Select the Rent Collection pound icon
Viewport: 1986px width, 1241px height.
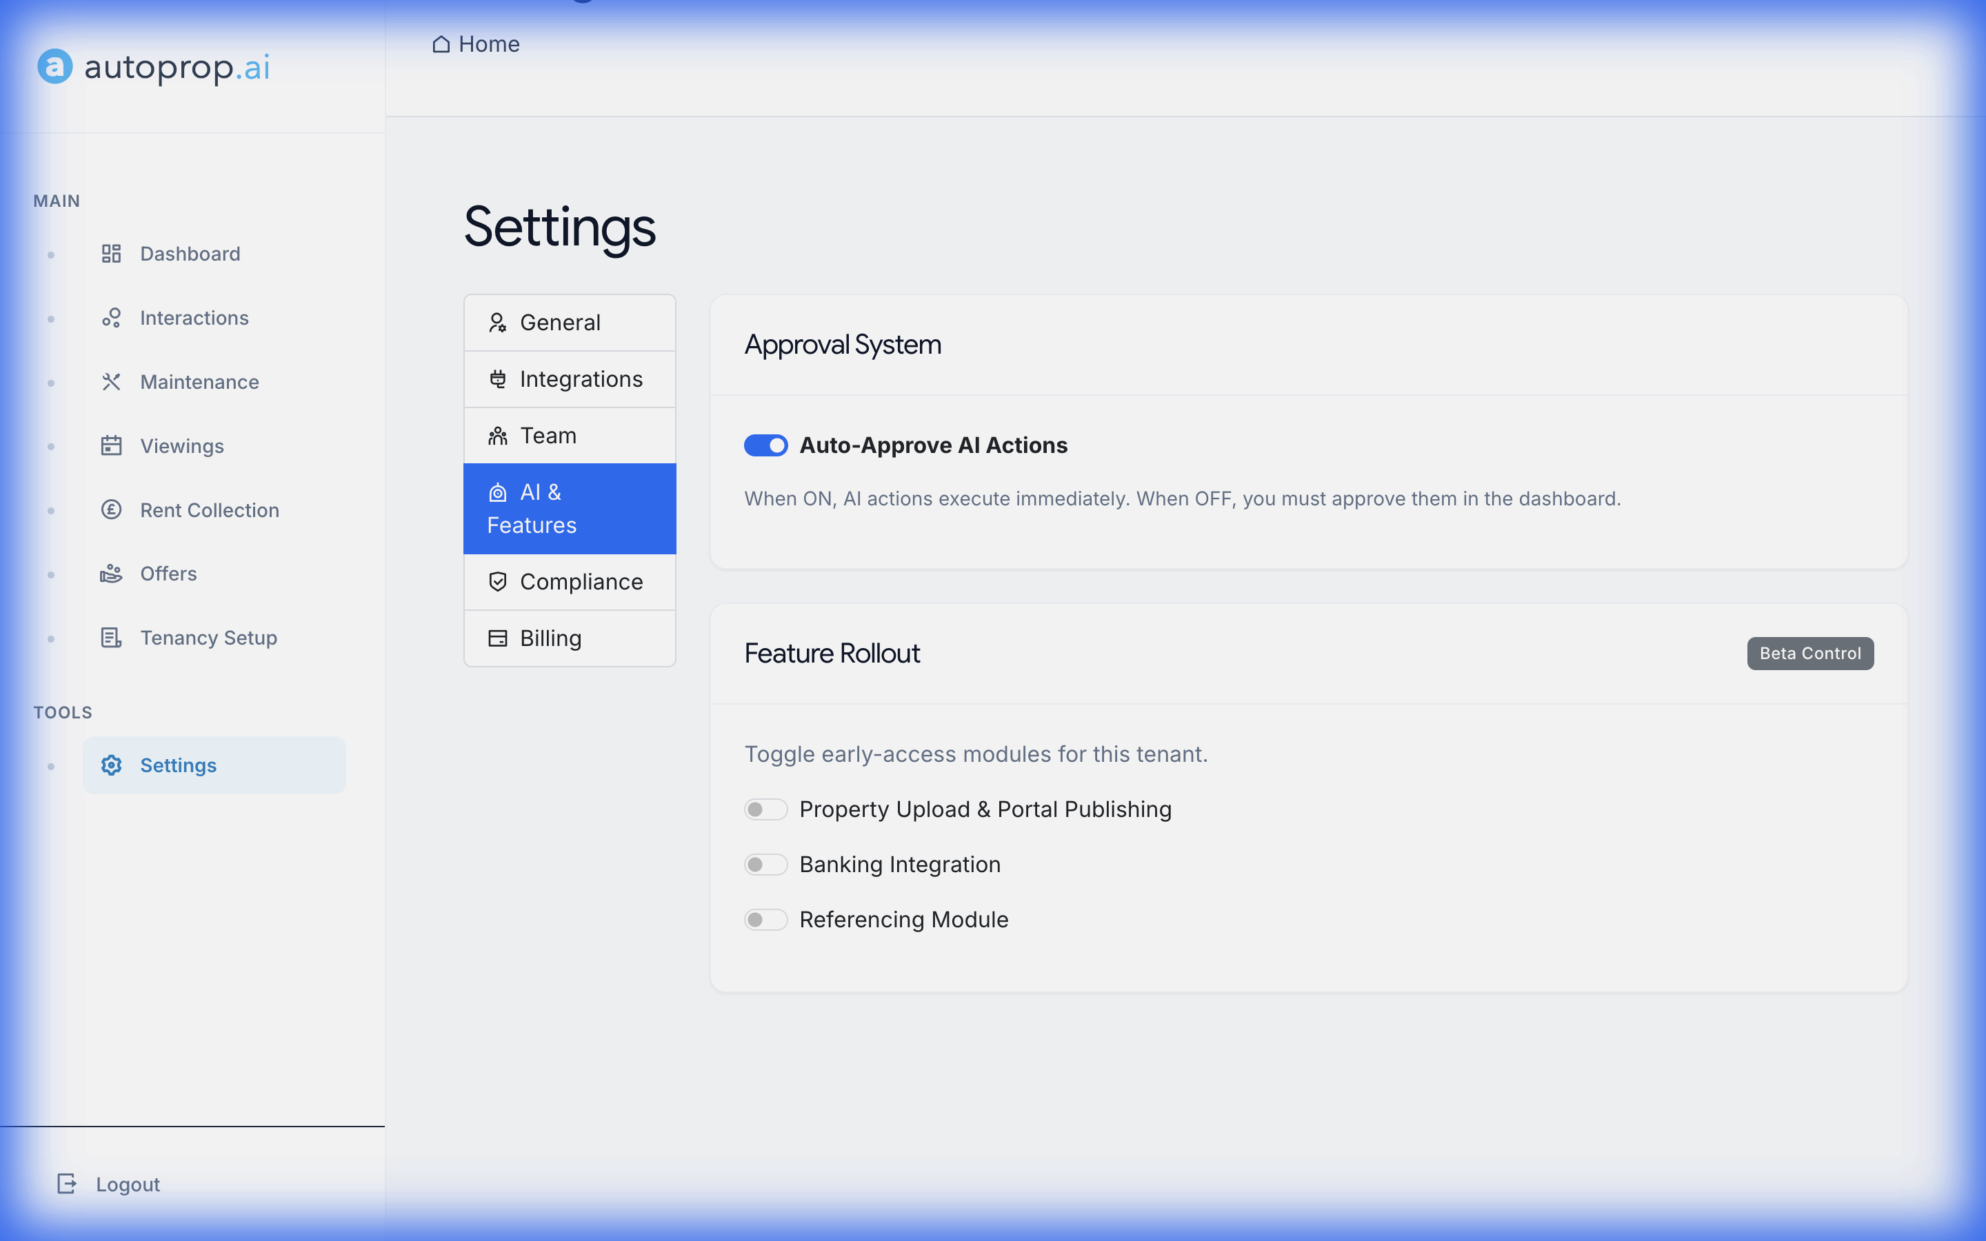tap(111, 509)
